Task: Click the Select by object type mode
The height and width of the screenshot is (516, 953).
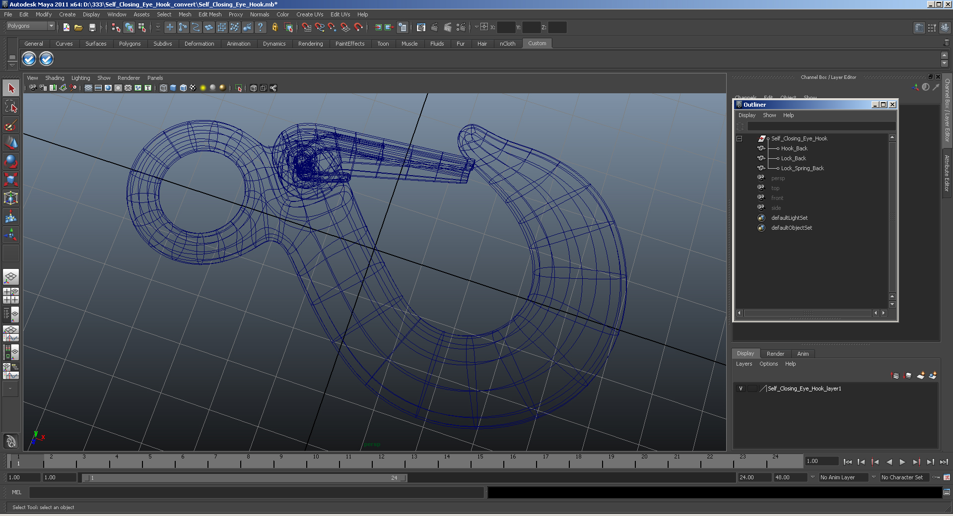Action: click(x=129, y=27)
